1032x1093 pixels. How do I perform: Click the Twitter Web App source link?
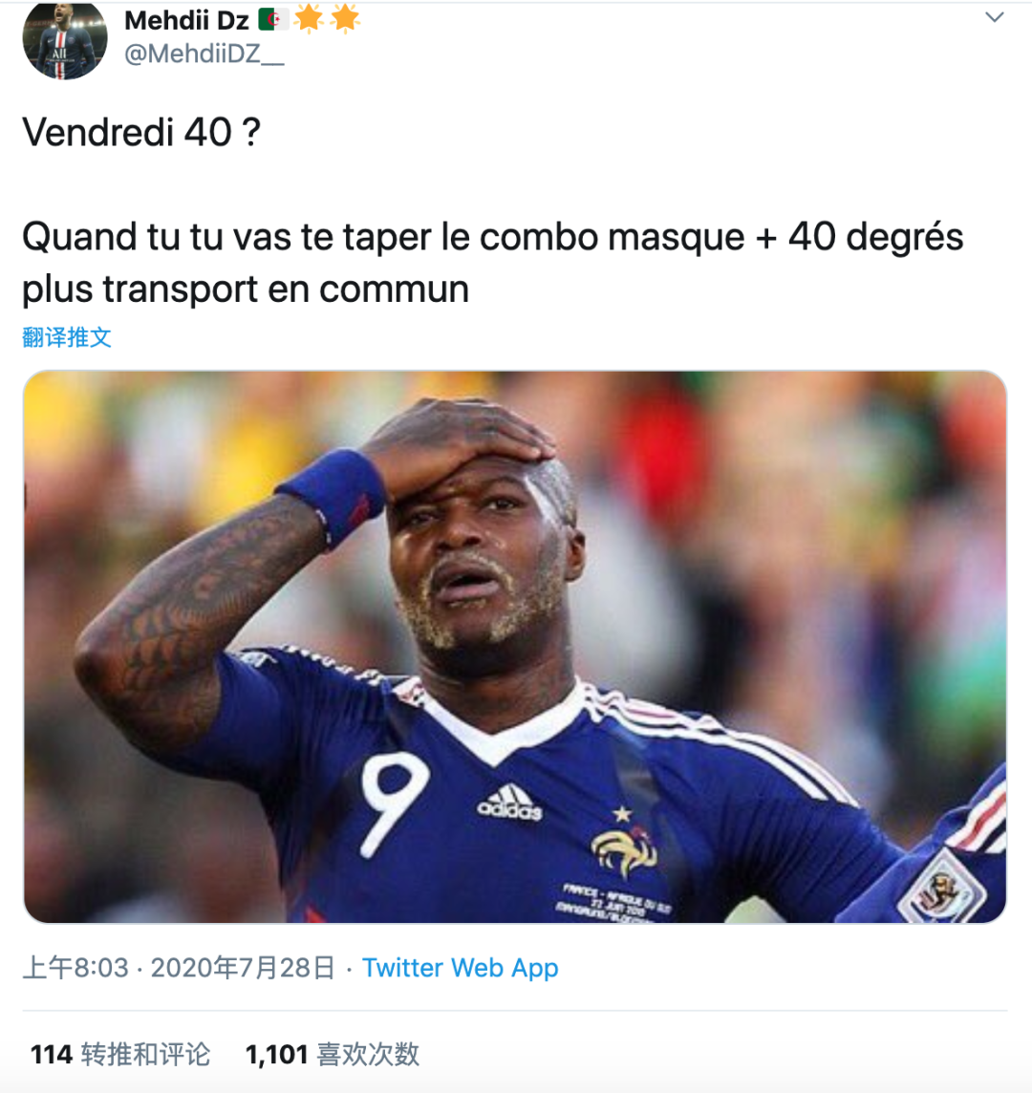461,968
